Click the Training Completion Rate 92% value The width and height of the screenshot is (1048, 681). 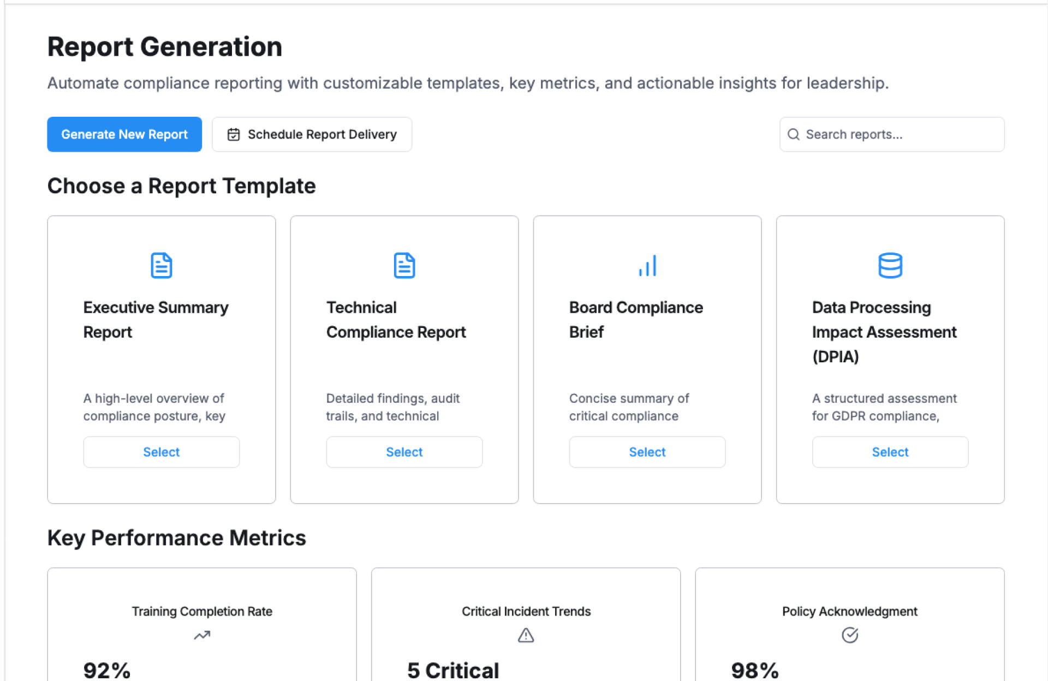click(107, 670)
